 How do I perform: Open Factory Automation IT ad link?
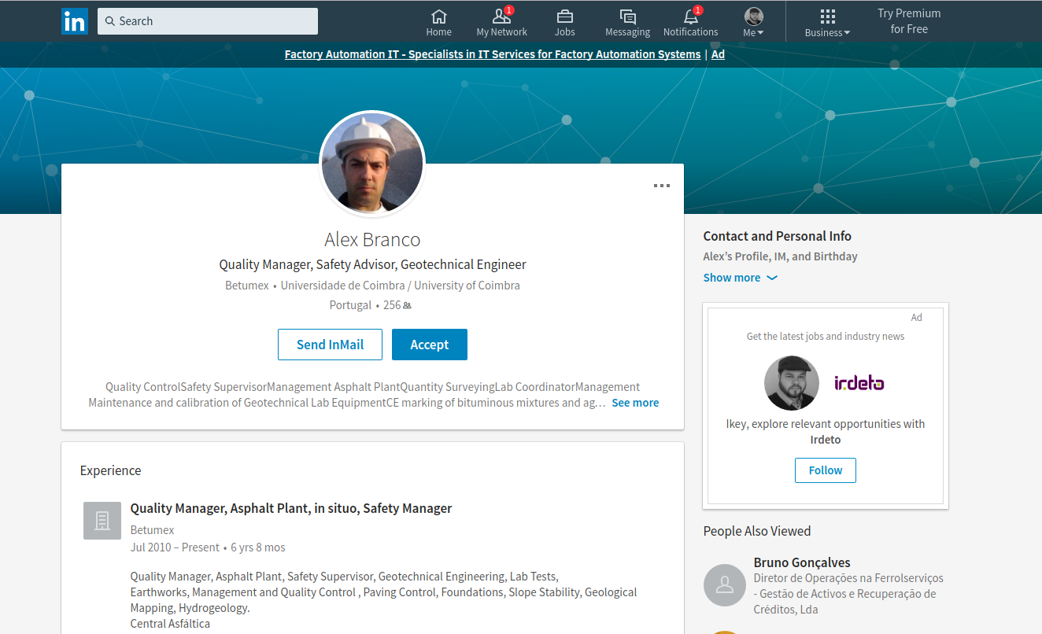[x=493, y=54]
